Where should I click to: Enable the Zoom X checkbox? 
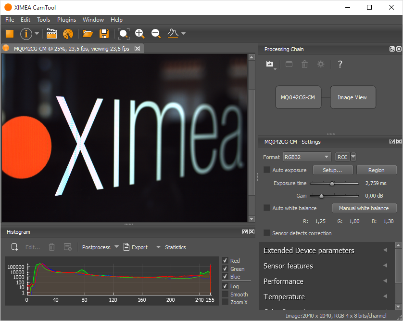[x=225, y=302]
